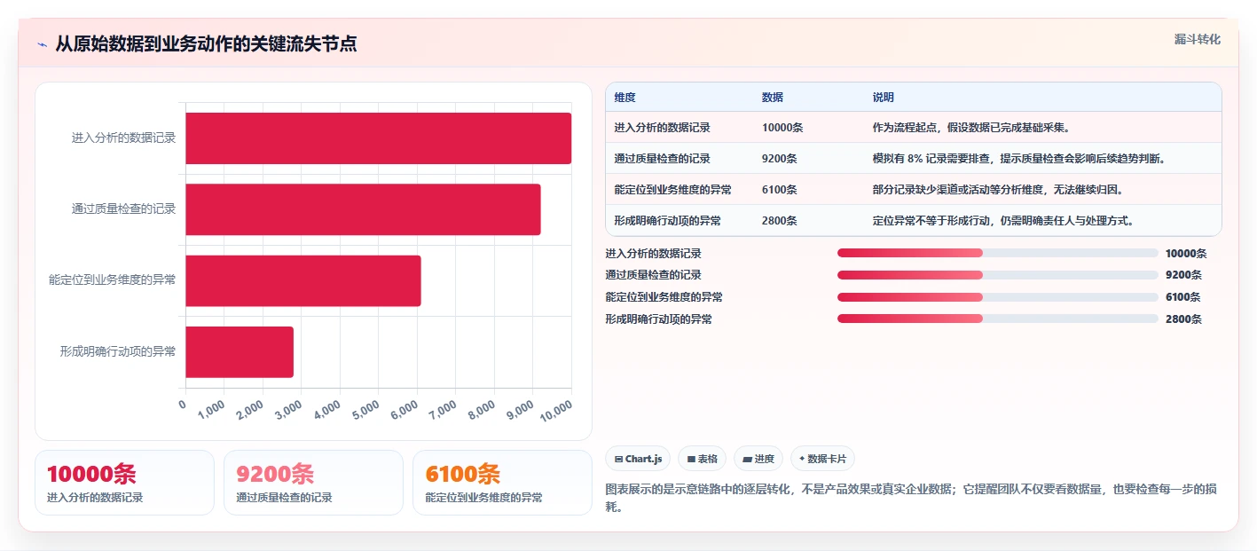Viewport: 1257px width, 551px height.
Task: Open the 10000条 stat card
Action: (125, 483)
